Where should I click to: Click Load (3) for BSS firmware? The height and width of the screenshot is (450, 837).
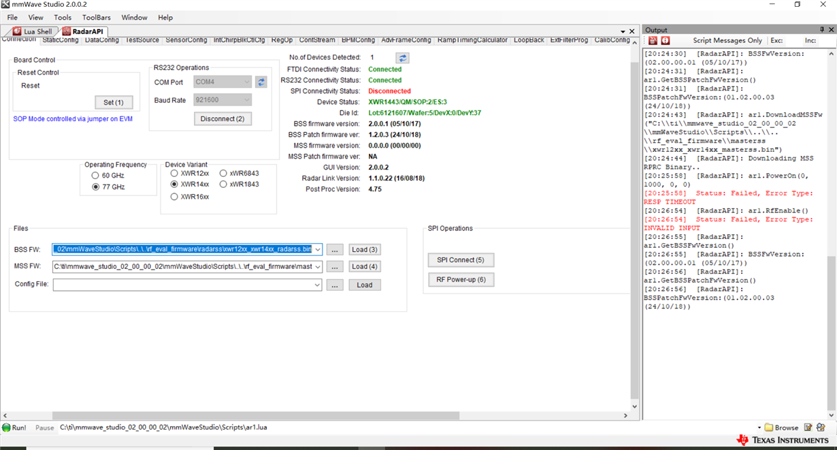[365, 250]
